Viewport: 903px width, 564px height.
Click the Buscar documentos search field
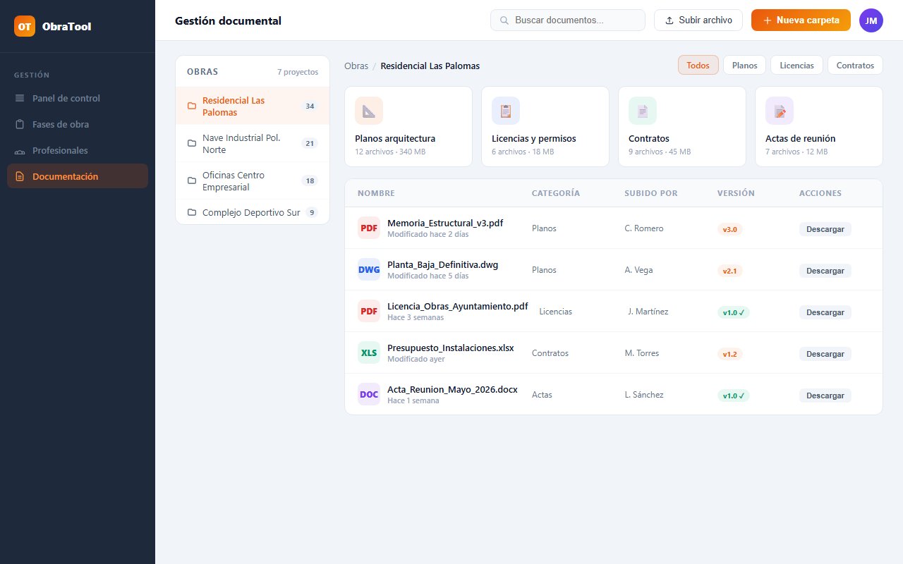568,20
